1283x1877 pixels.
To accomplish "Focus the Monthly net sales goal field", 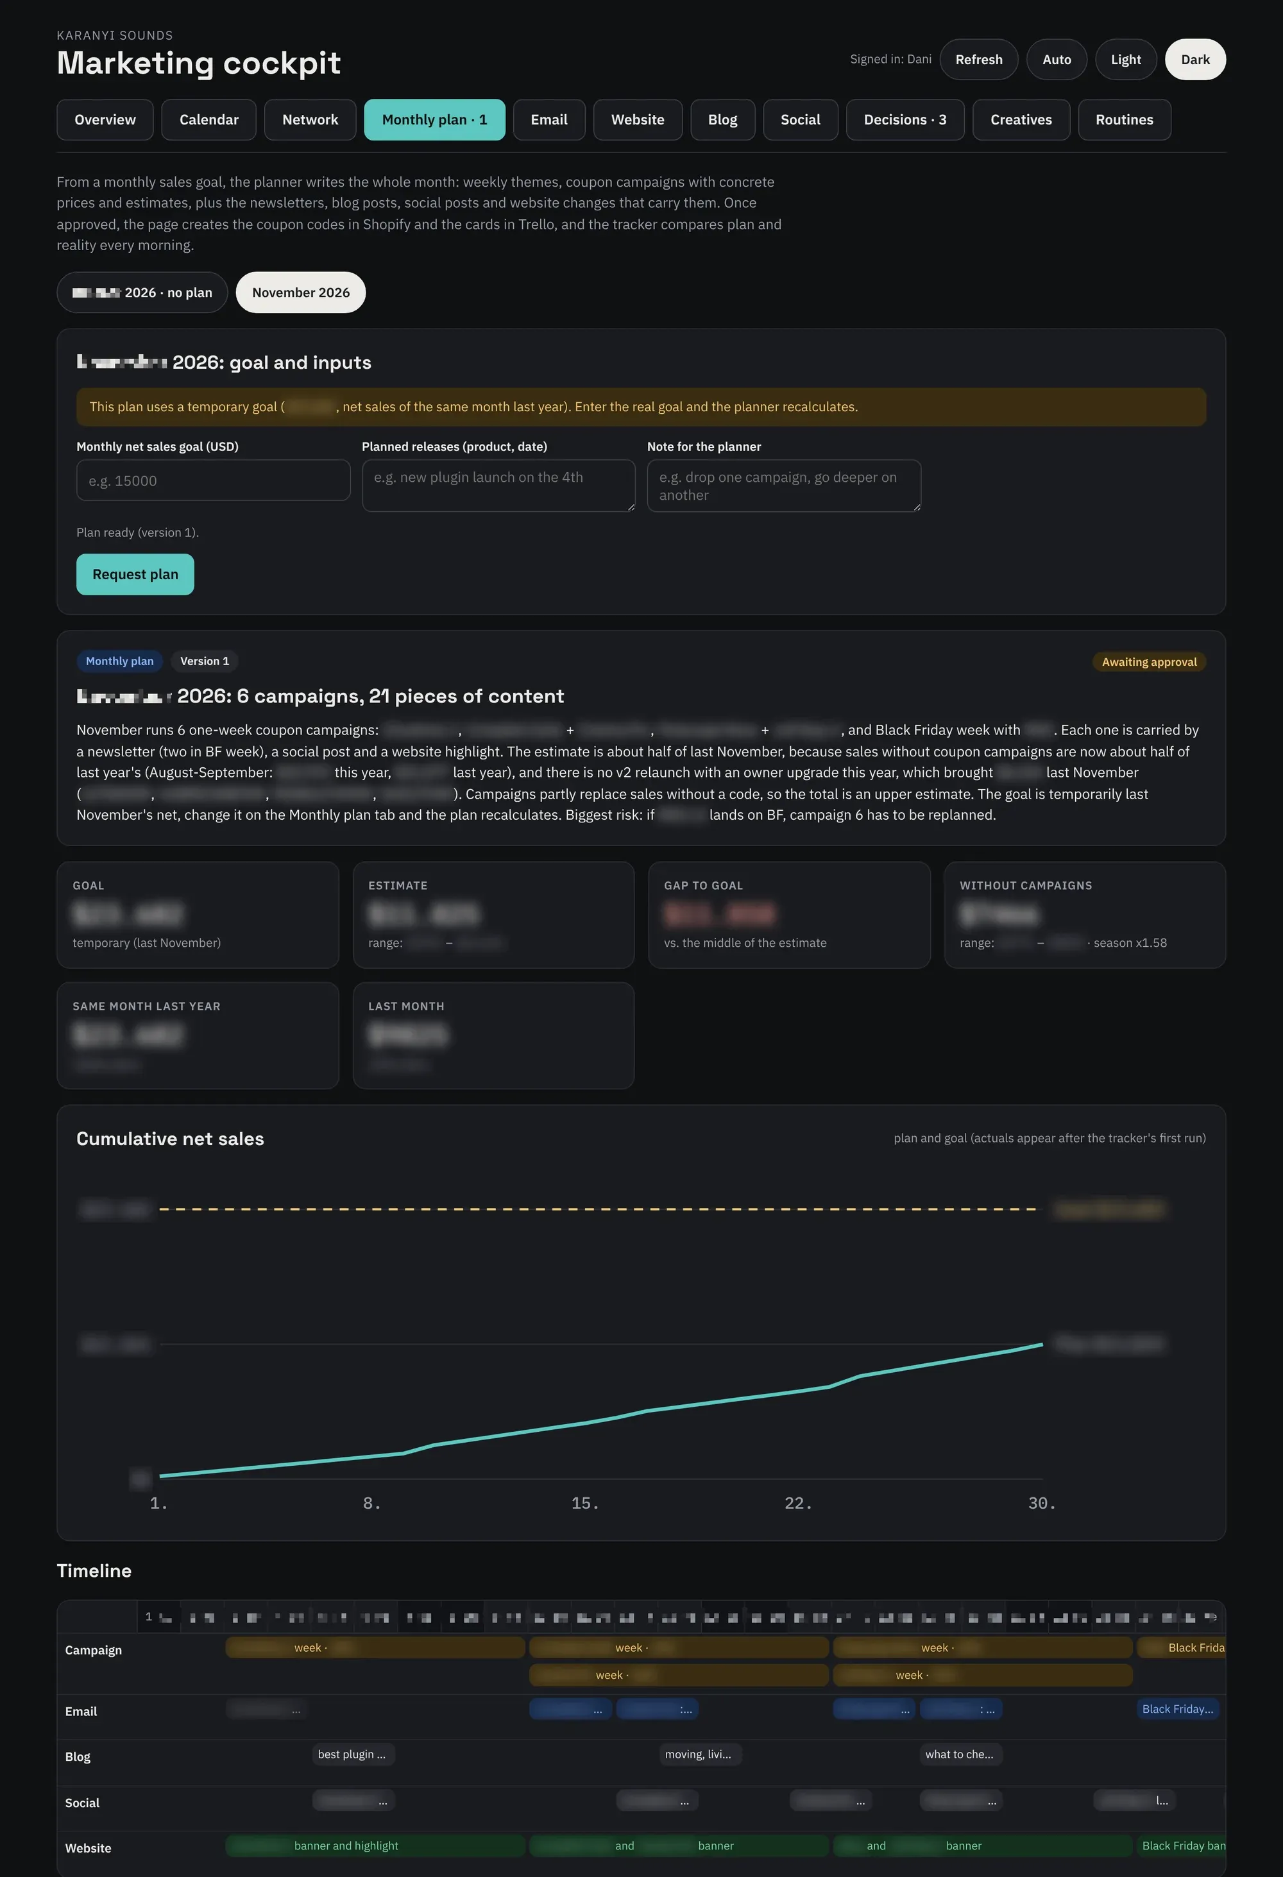I will (213, 480).
